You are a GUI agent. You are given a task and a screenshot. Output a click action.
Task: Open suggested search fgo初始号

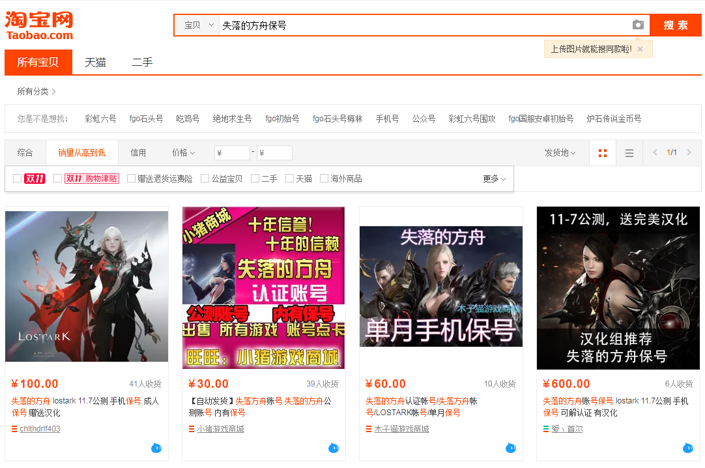(x=282, y=119)
